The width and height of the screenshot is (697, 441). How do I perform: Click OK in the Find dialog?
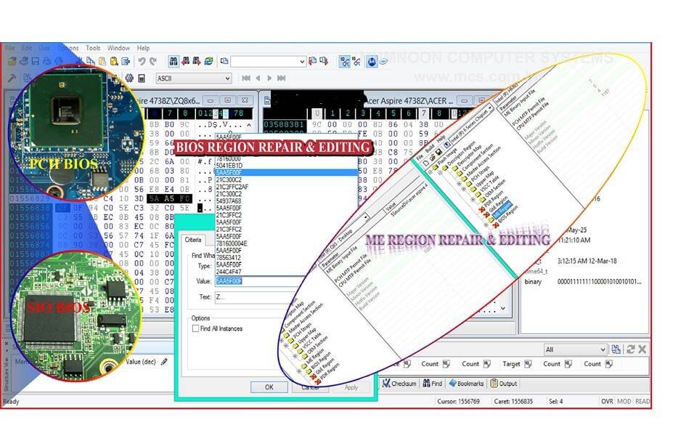point(269,387)
